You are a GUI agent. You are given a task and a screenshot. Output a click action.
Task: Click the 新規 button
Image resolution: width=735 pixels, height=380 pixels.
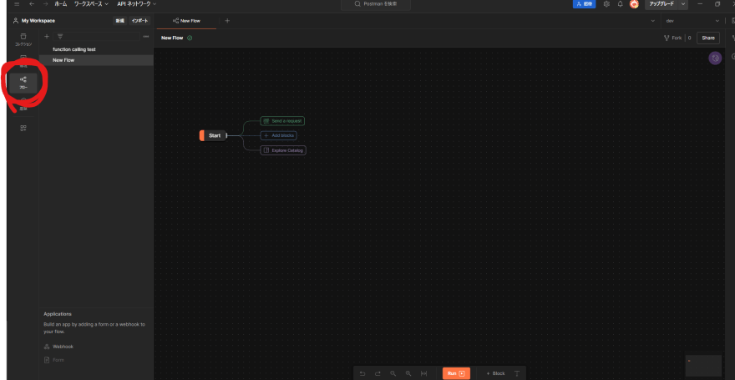[120, 21]
